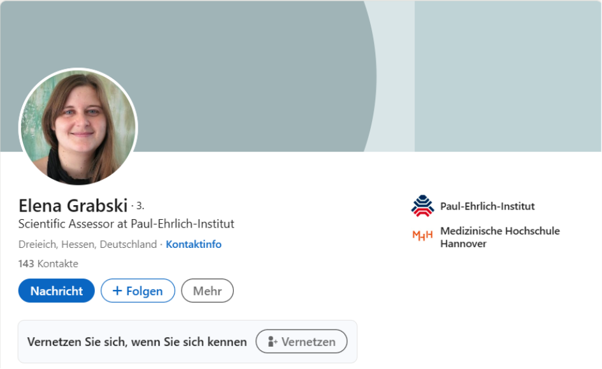Screen dimensions: 602x369
Task: Open the Mehr options menu
Action: [x=207, y=291]
